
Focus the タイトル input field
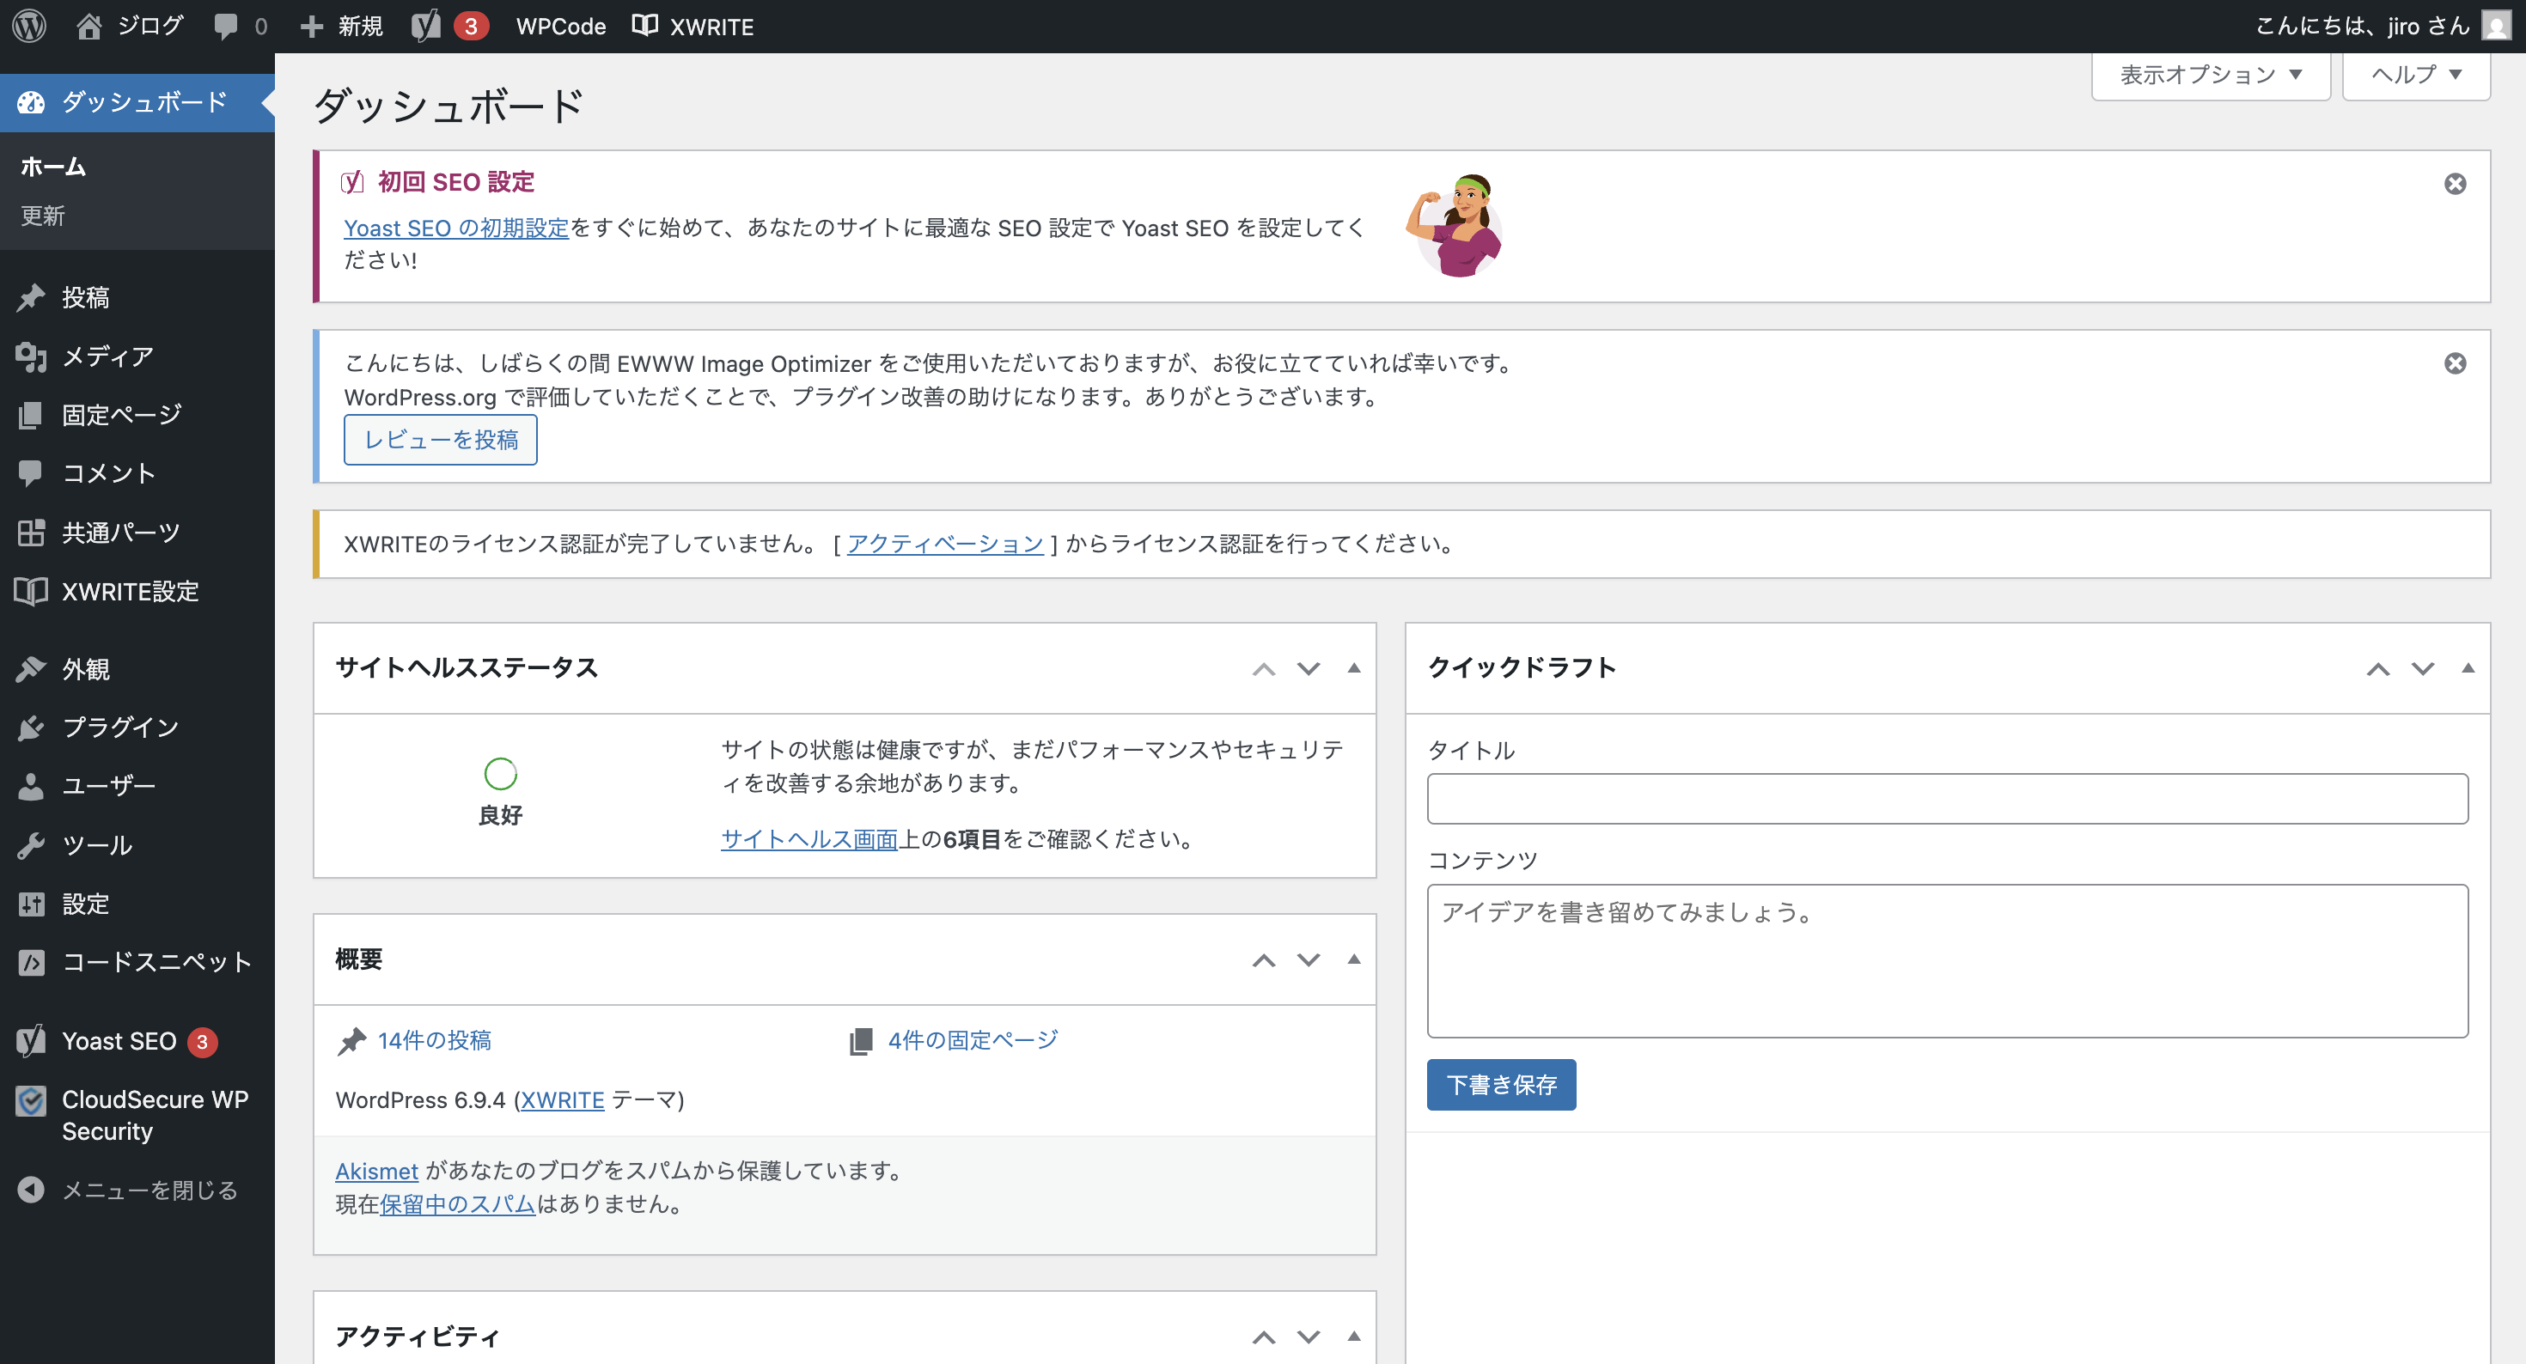click(1948, 799)
